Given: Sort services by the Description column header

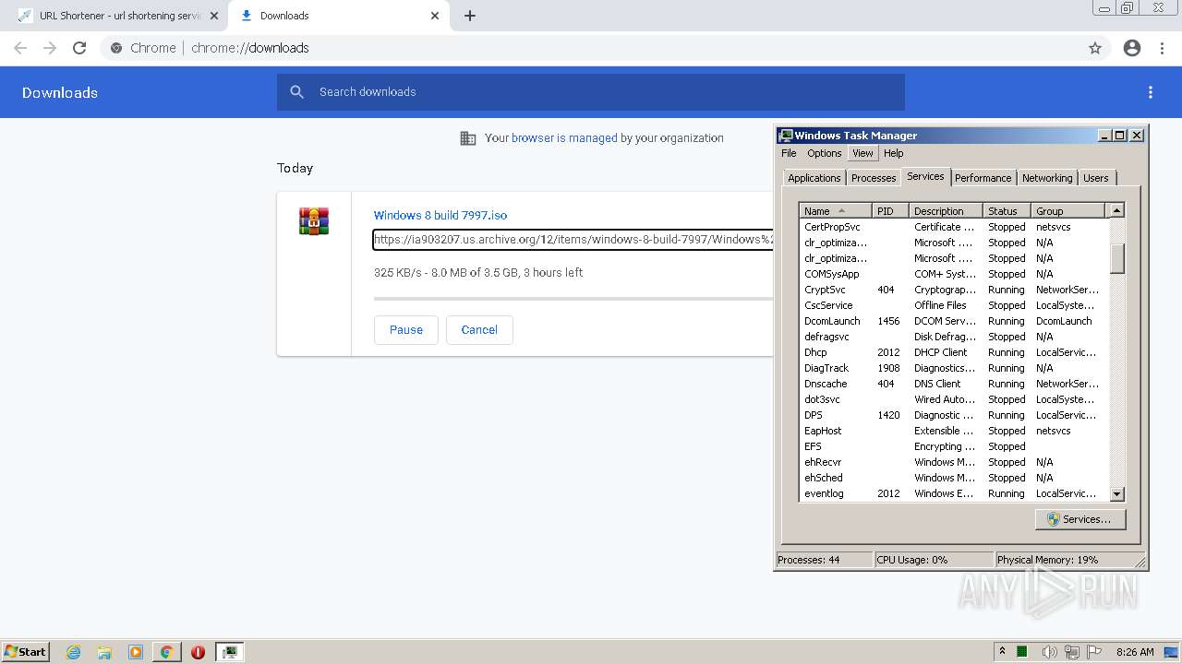Looking at the screenshot, I should click(946, 211).
